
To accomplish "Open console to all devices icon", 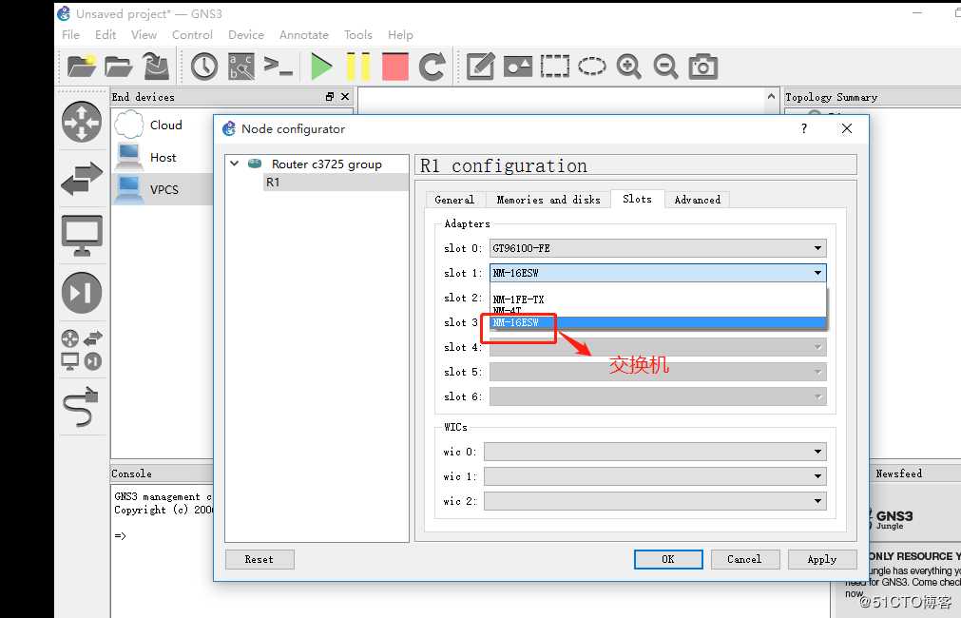I will coord(278,67).
